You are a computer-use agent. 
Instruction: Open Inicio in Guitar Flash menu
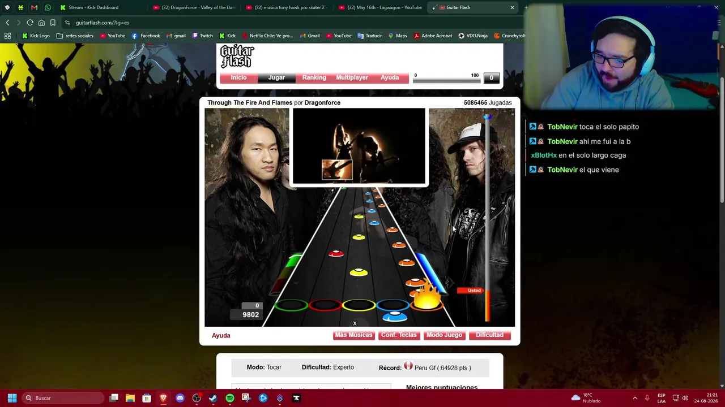(238, 77)
